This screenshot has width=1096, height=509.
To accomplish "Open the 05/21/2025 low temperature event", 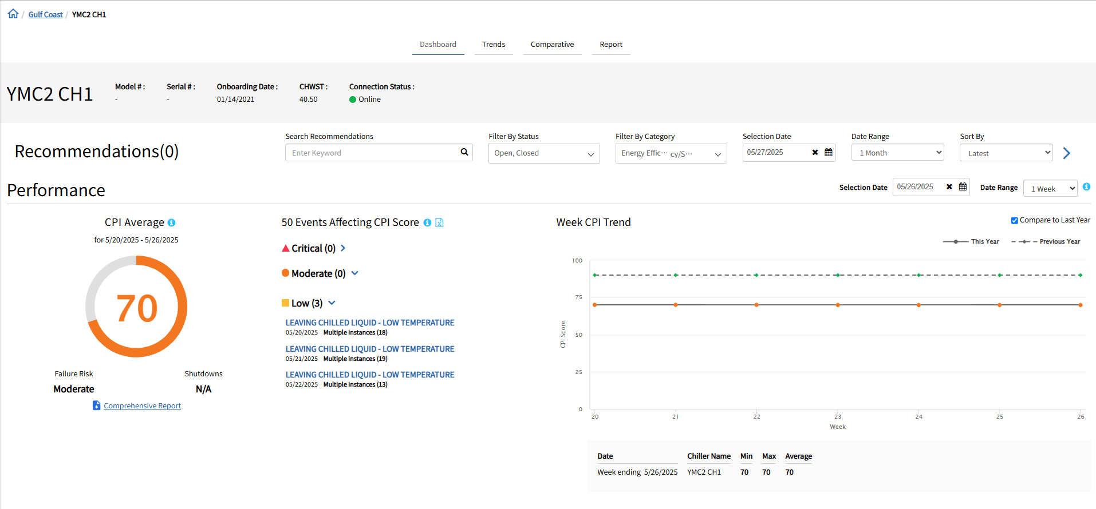I will tap(370, 349).
